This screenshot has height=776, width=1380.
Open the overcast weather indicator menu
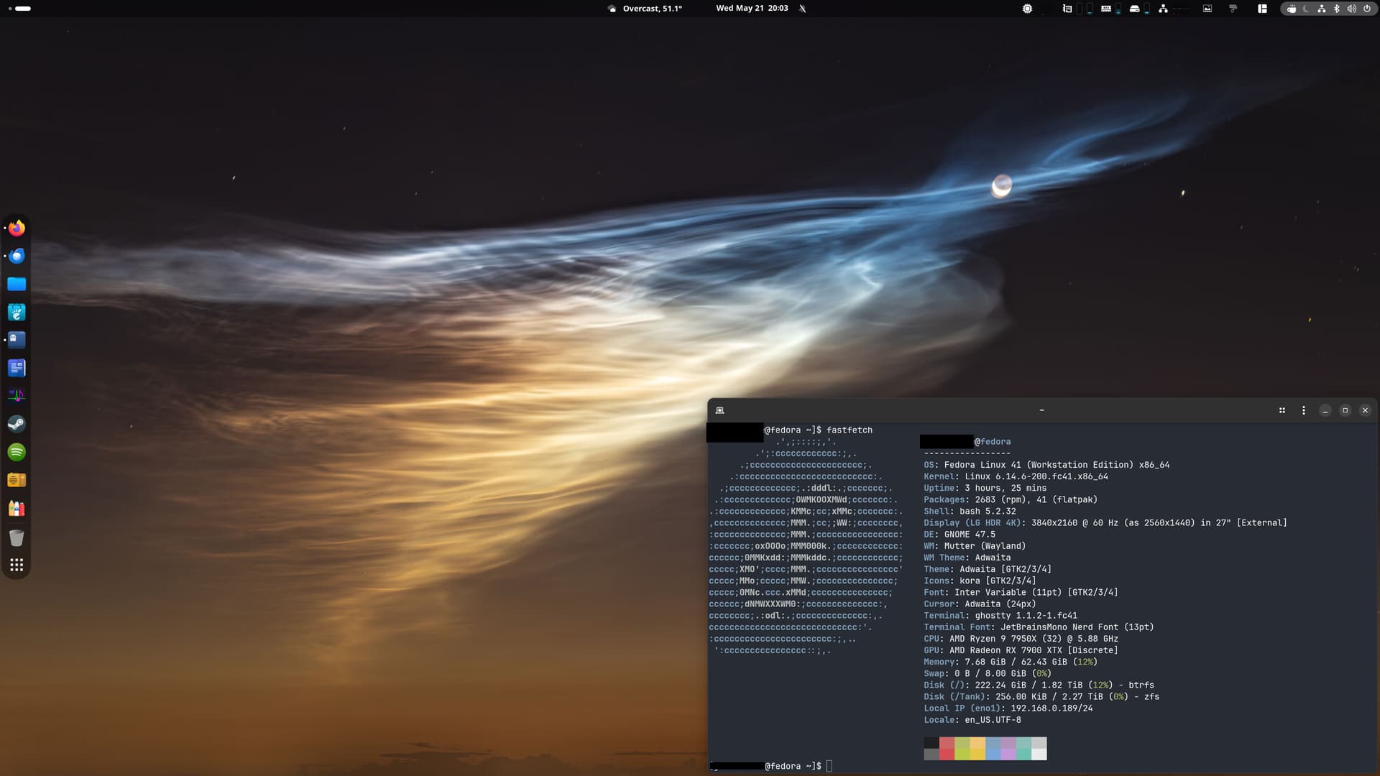pos(645,9)
